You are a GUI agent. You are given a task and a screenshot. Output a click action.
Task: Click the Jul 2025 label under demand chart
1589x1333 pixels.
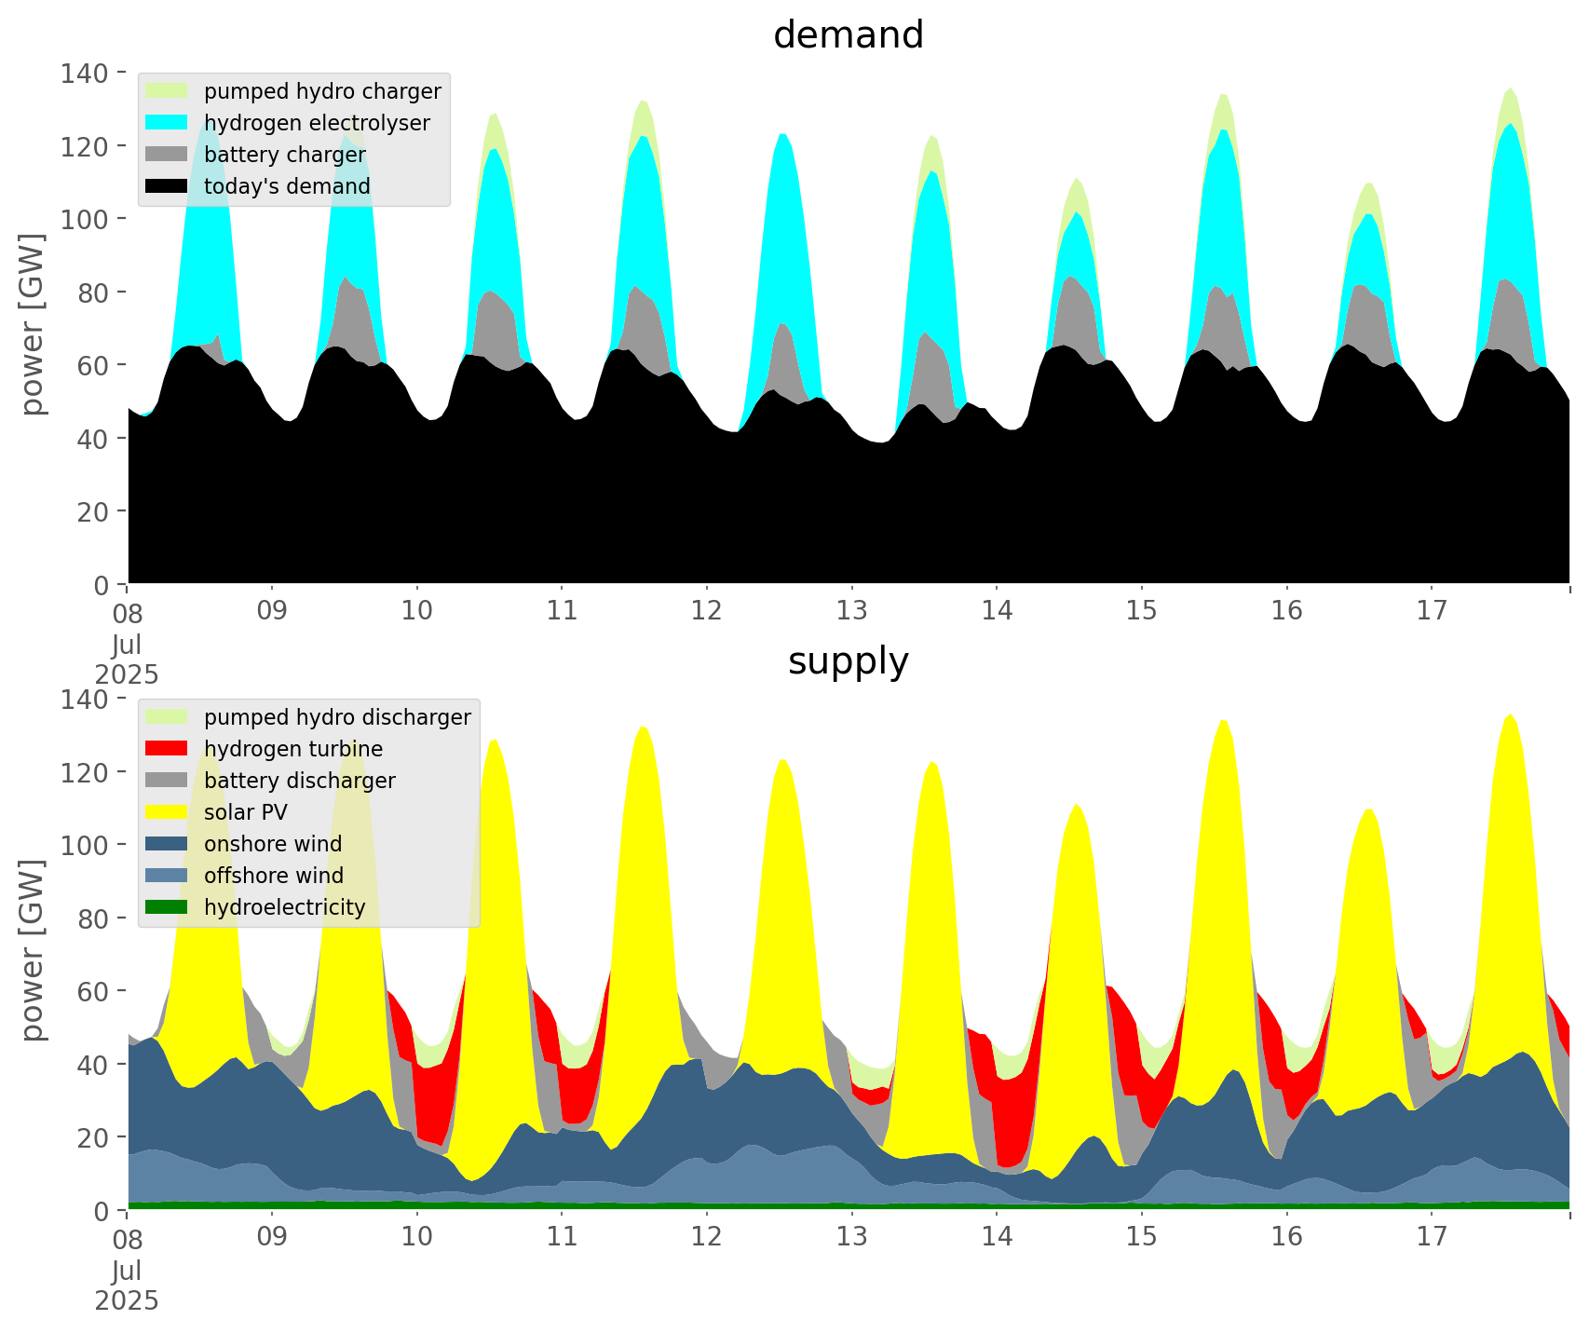coord(126,660)
